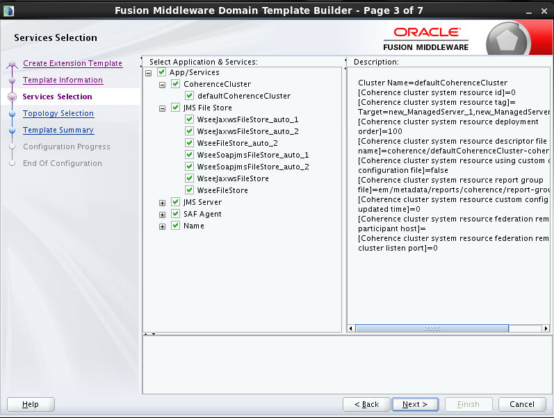Uncheck WseeSoapjmsFileStore_auto_1 checkbox
This screenshot has width=554, height=418.
pyautogui.click(x=189, y=155)
